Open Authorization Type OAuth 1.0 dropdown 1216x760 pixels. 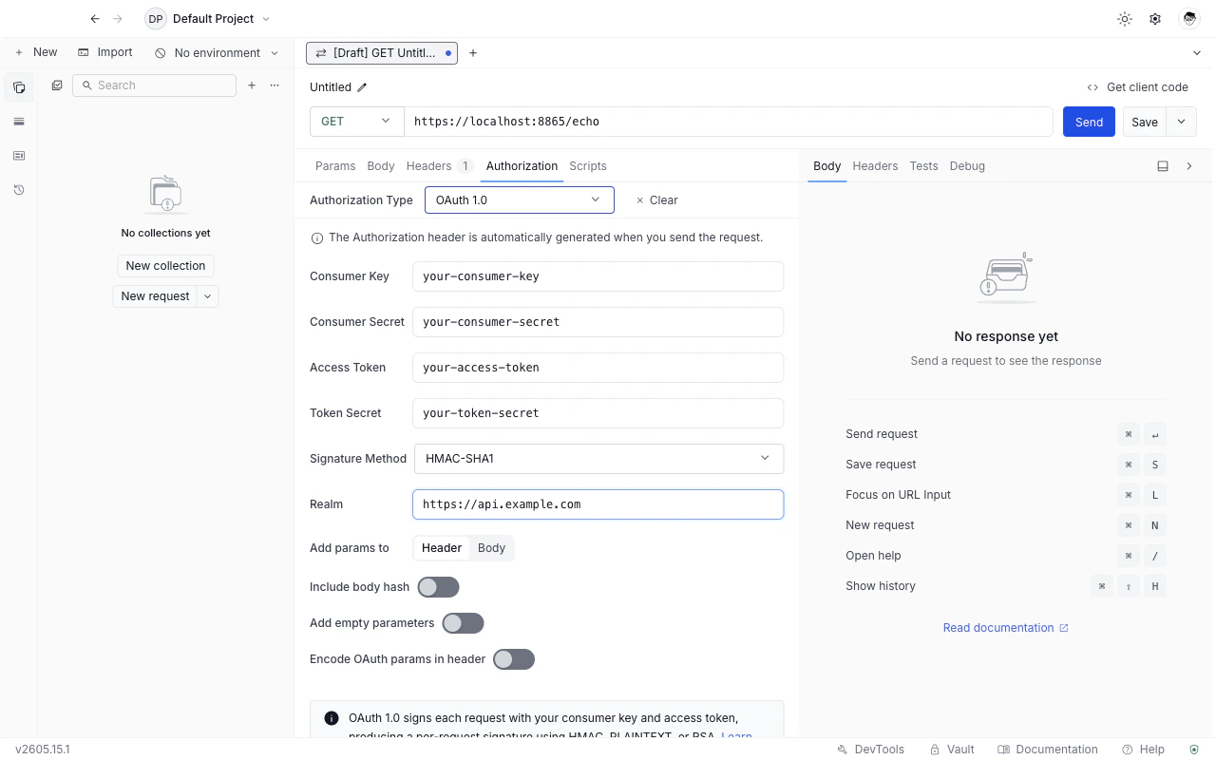click(519, 199)
